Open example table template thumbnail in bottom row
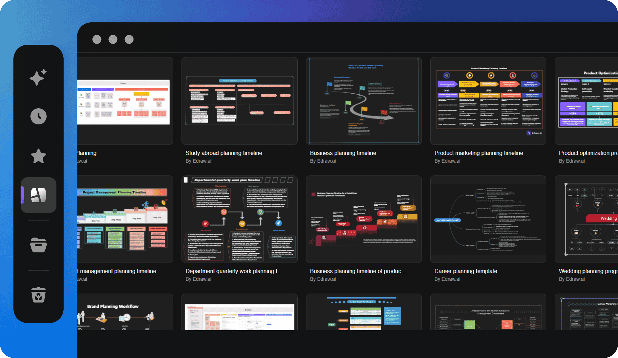 (x=239, y=312)
